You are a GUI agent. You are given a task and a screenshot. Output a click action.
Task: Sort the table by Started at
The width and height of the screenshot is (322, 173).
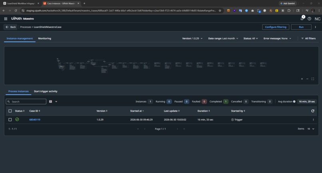point(137,111)
